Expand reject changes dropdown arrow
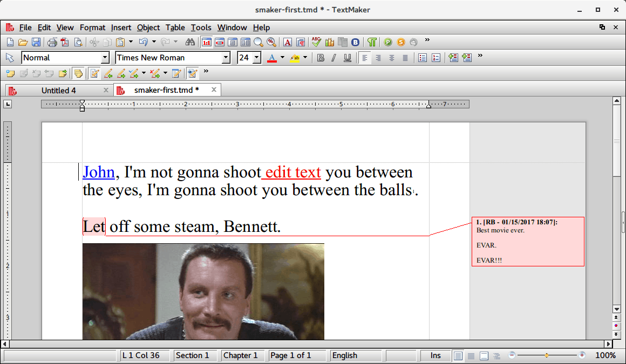 click(x=165, y=73)
